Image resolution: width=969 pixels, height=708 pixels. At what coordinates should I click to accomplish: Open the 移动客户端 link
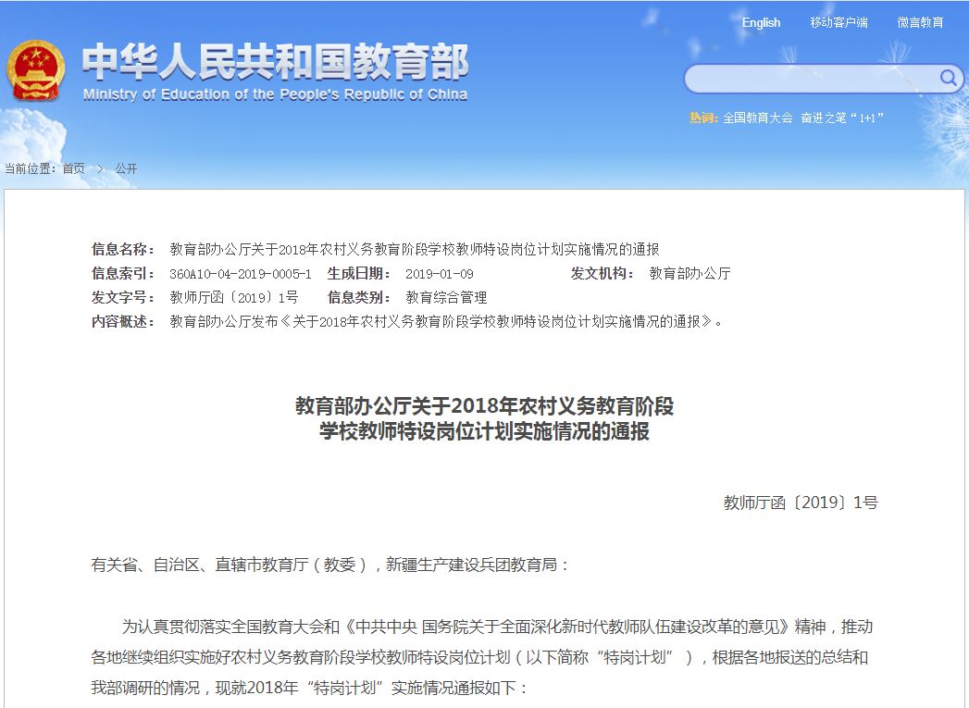coord(839,23)
